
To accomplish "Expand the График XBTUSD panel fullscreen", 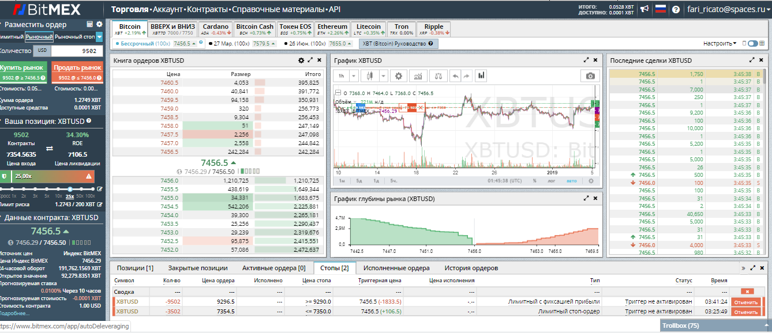I will tap(587, 60).
